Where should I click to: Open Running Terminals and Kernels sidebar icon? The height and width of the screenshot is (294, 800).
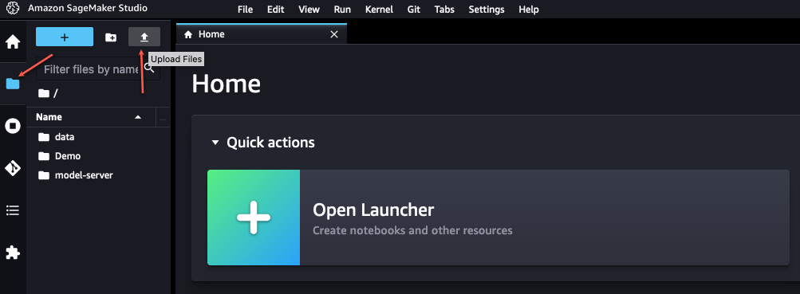click(x=13, y=126)
